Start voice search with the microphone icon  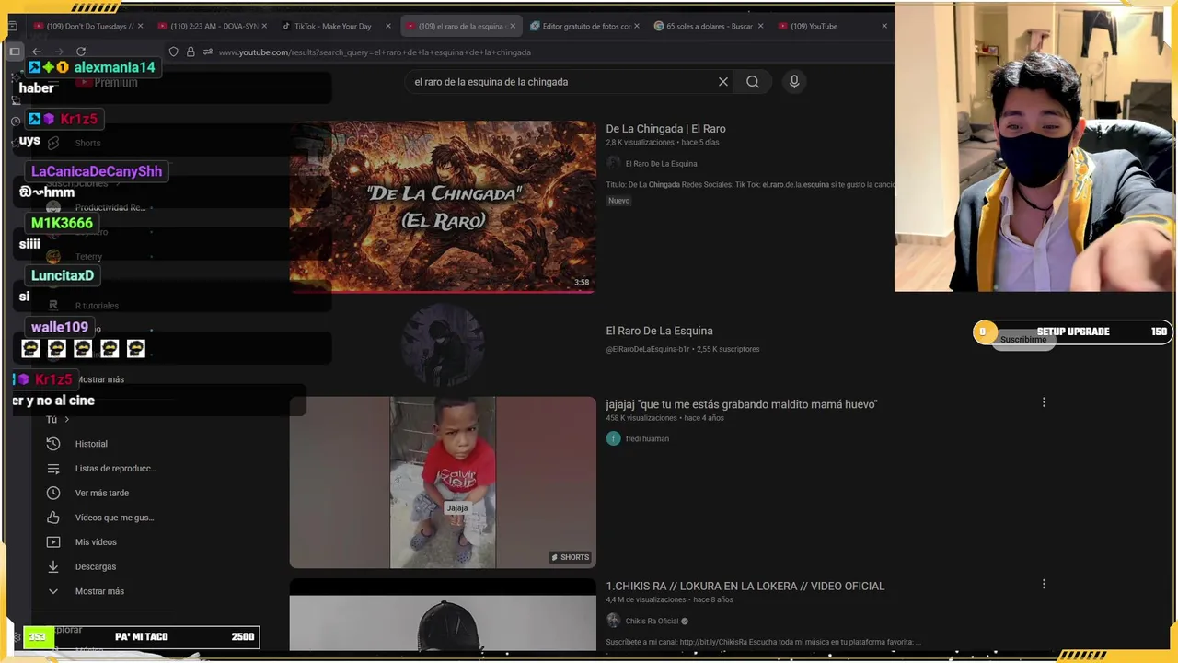tap(794, 82)
